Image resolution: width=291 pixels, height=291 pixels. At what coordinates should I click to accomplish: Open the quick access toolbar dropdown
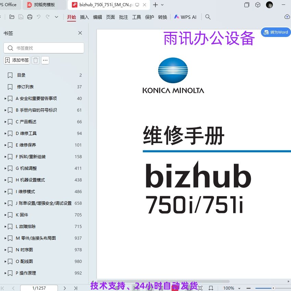point(56,17)
